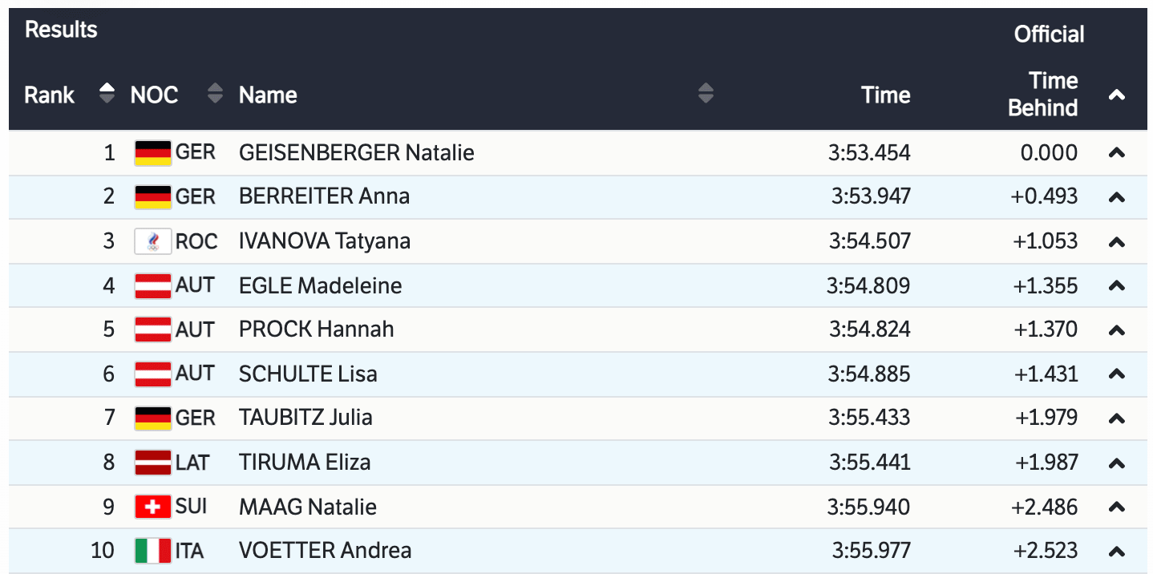Expand the VOETTER Andrea row chevron
The image size is (1153, 574).
pos(1116,551)
